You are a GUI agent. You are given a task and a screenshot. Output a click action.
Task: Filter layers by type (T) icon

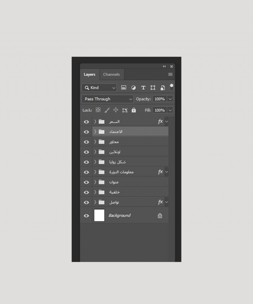tap(143, 88)
